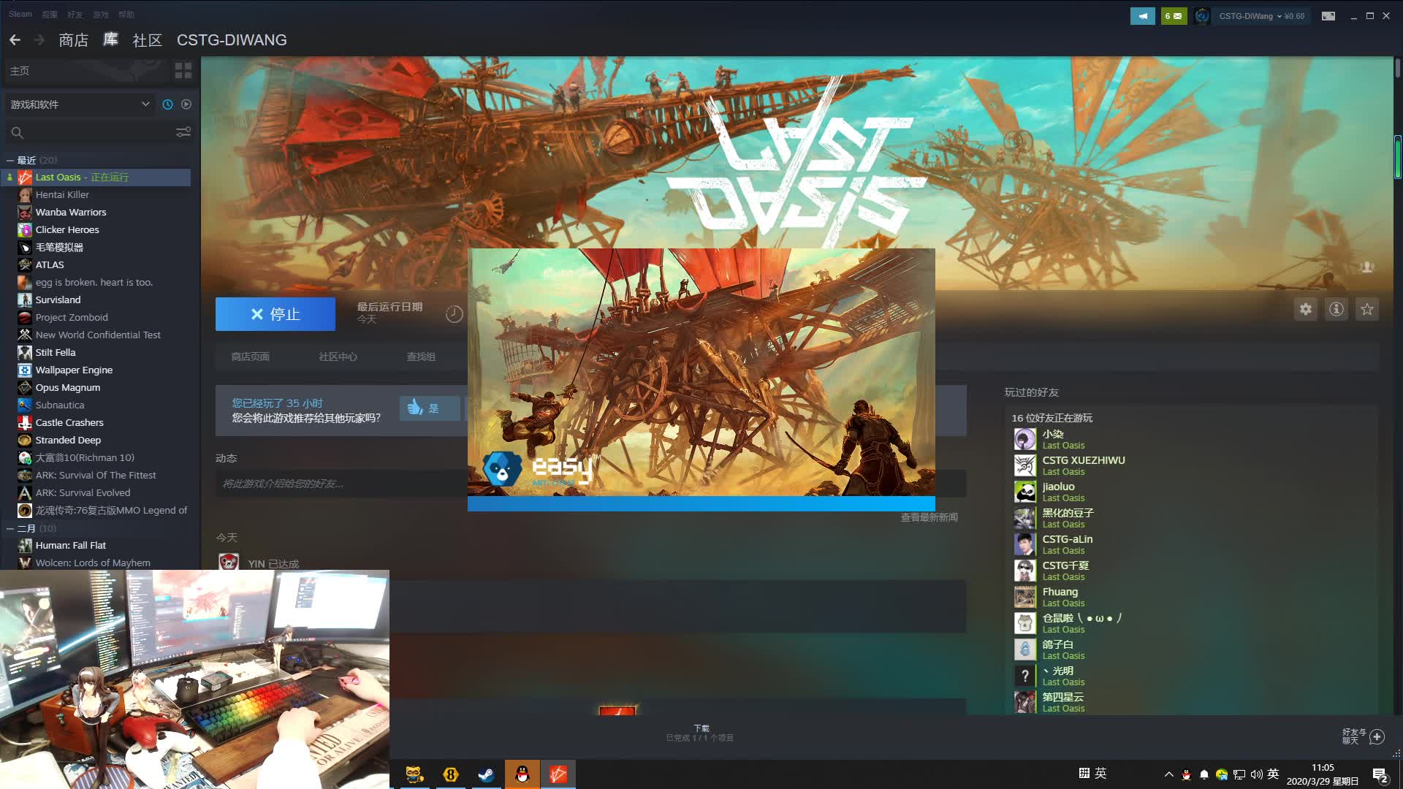Click the info button icon on game page
The height and width of the screenshot is (789, 1403).
pos(1337,309)
